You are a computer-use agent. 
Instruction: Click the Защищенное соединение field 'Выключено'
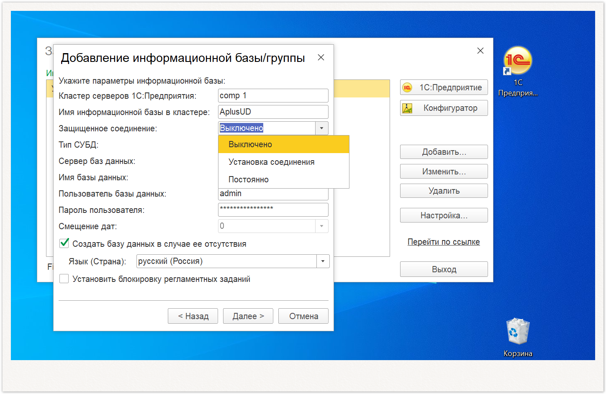point(267,128)
